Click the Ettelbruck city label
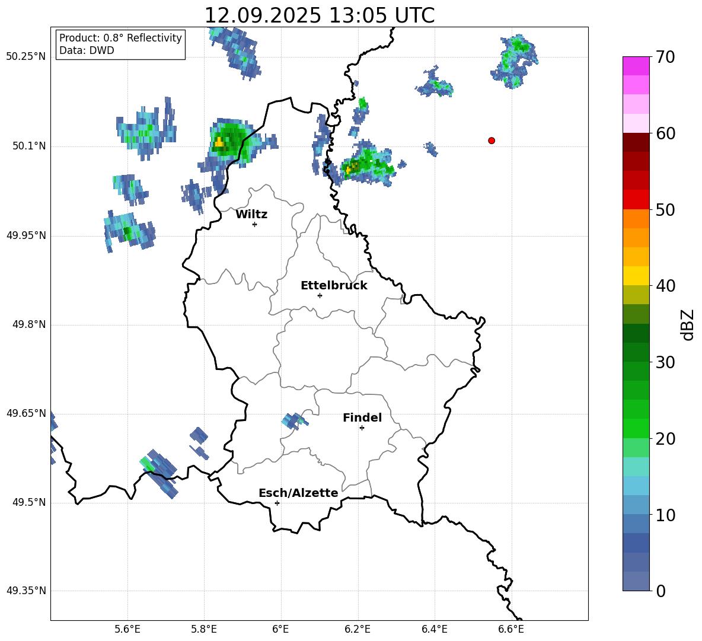The height and width of the screenshot is (641, 702). pyautogui.click(x=334, y=286)
